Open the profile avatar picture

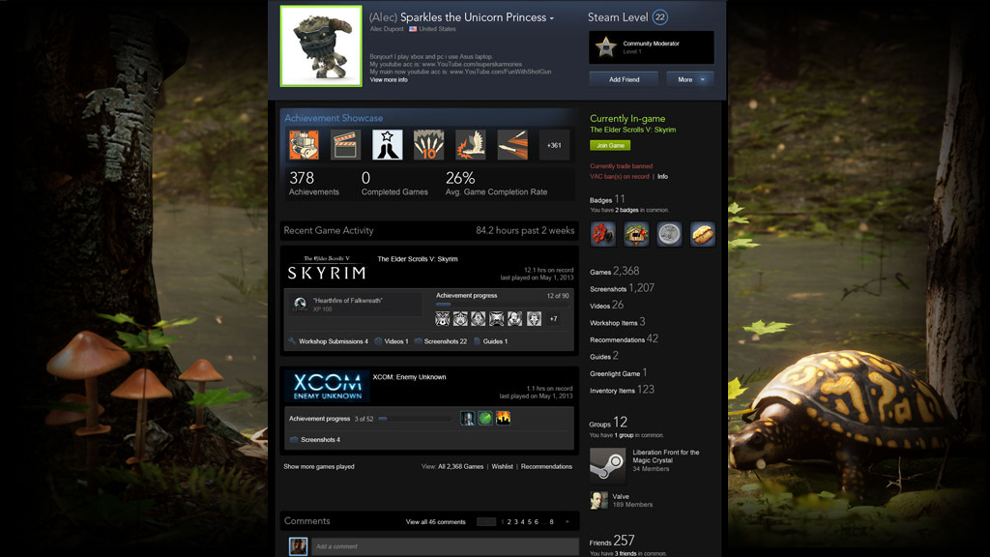[x=321, y=46]
